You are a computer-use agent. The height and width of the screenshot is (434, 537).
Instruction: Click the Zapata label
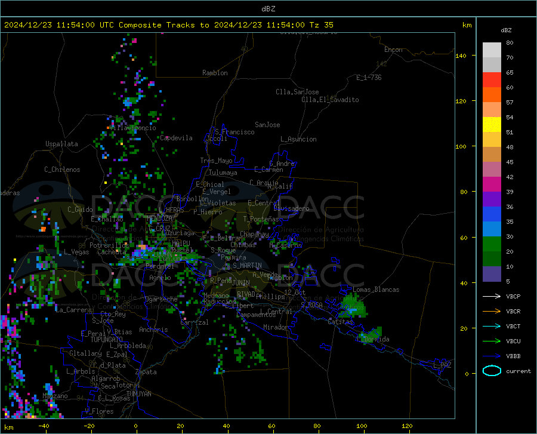click(x=146, y=372)
